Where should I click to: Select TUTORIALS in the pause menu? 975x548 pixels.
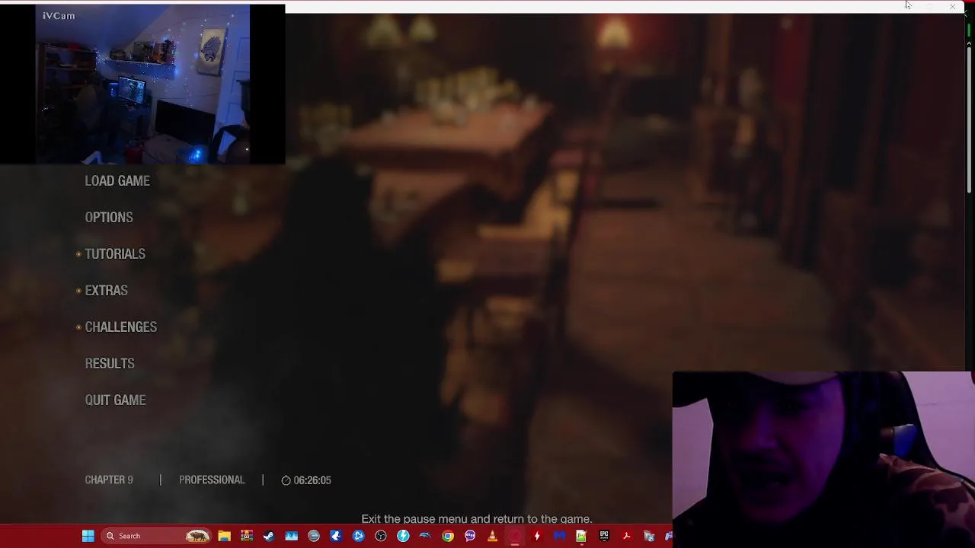pyautogui.click(x=115, y=254)
